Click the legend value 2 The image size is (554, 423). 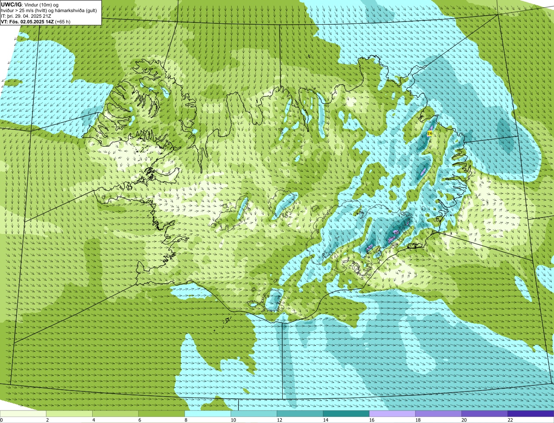47,420
